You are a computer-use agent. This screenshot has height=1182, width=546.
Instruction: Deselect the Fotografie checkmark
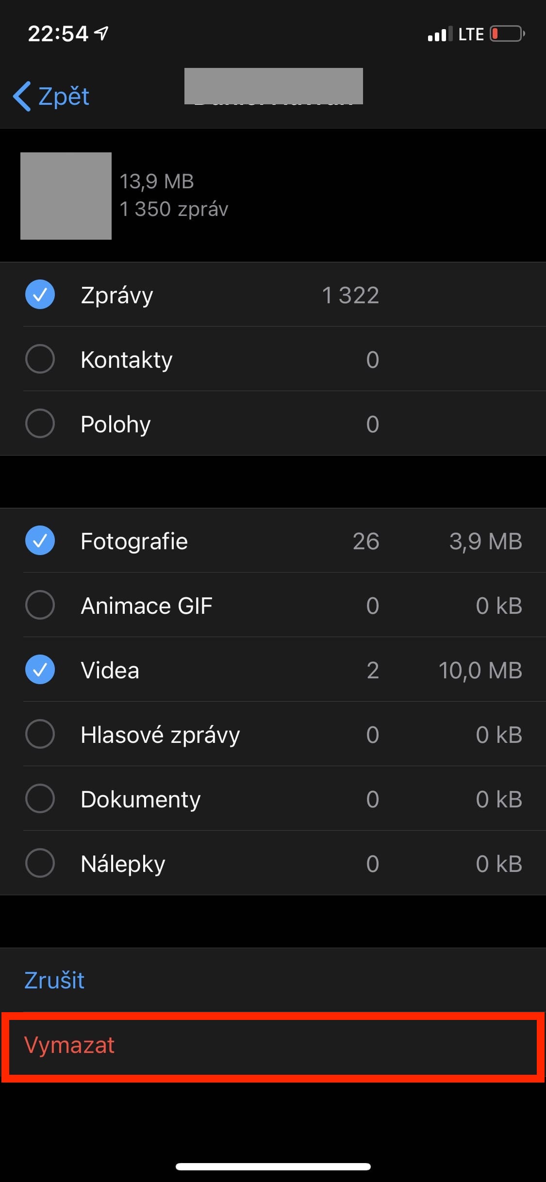pos(40,541)
